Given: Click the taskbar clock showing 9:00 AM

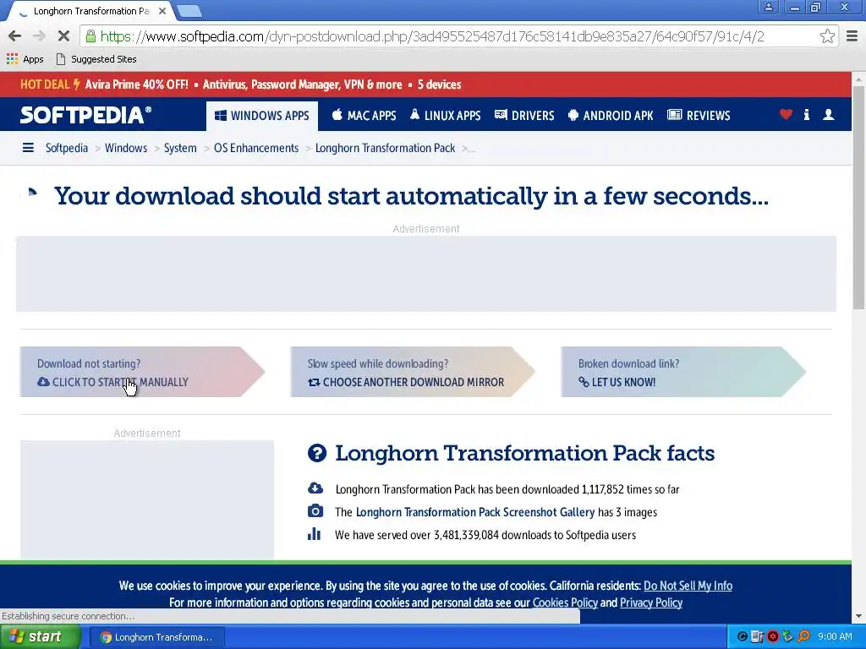Looking at the screenshot, I should pyautogui.click(x=835, y=637).
